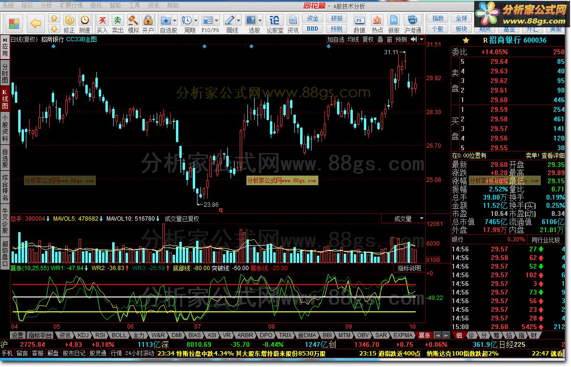Open the 系统 menu
Screen dimensions: 571x367
point(8,5)
